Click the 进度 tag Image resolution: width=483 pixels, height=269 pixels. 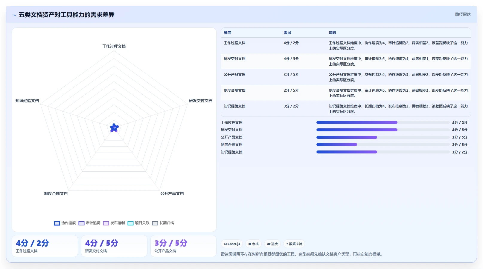click(272, 244)
